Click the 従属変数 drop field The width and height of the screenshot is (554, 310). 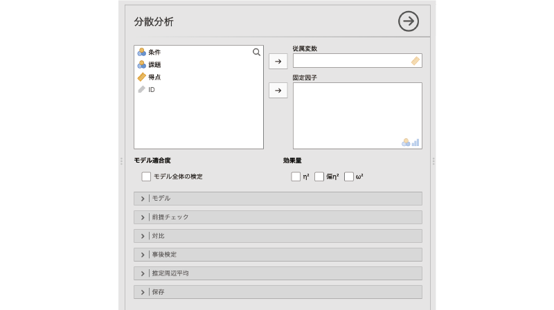tap(351, 61)
